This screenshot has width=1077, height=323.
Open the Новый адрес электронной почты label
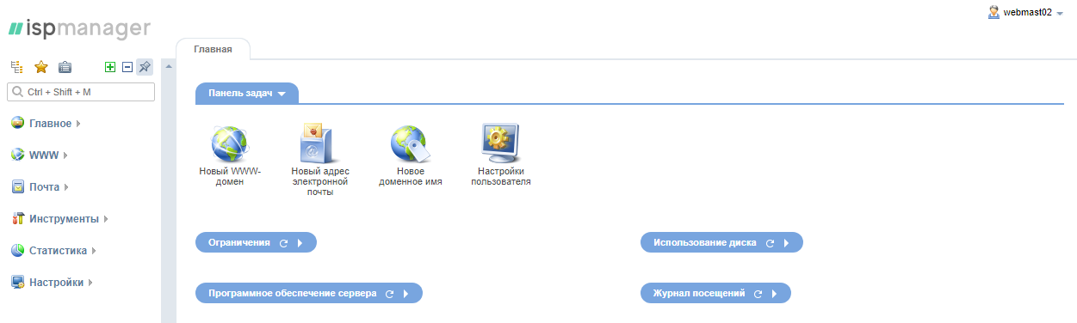pos(320,181)
